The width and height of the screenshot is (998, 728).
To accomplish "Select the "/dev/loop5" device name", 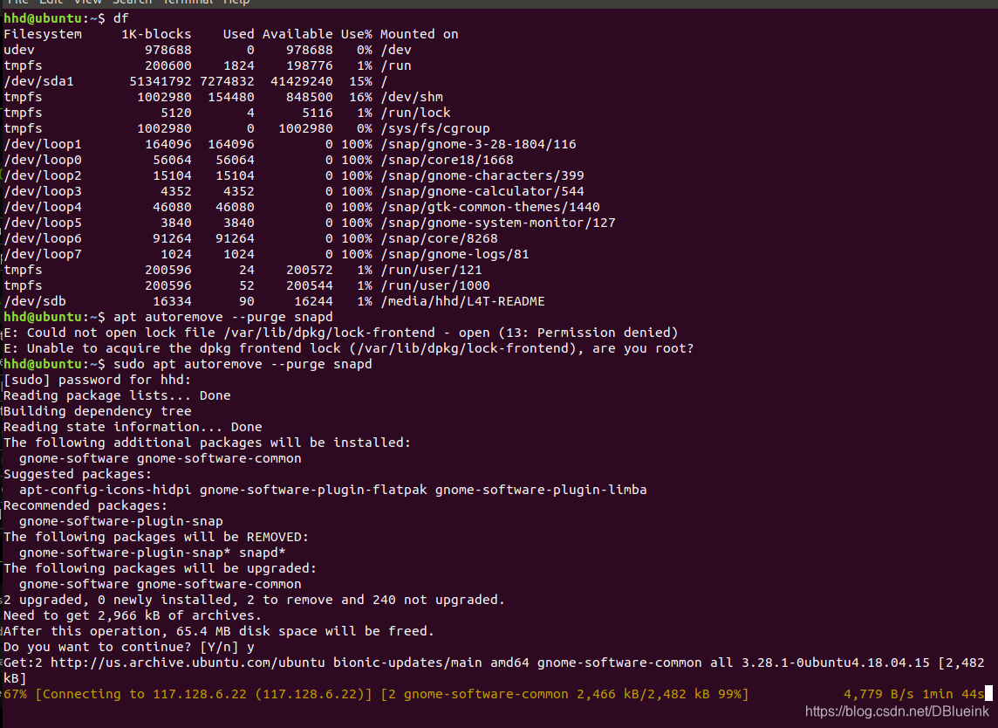I will 43,223.
